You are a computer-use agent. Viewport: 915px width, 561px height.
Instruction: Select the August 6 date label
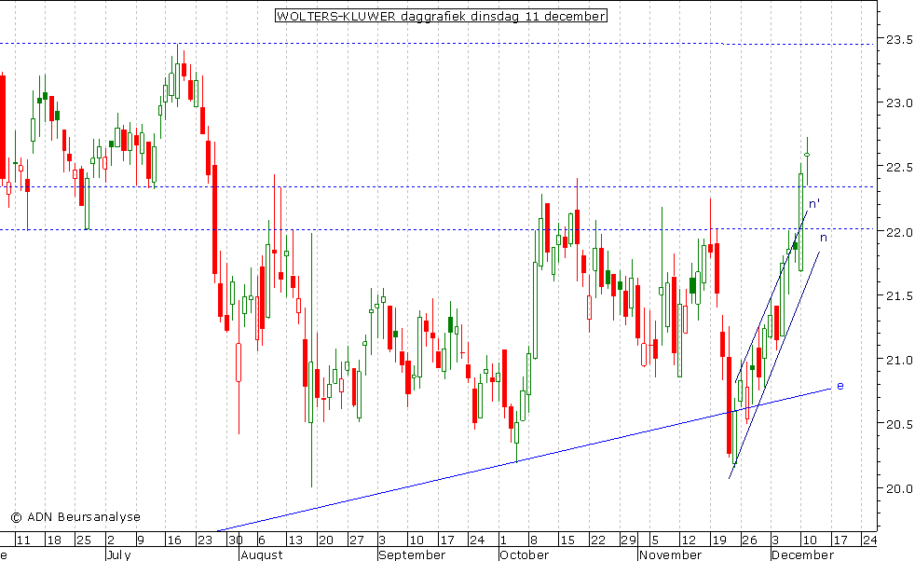click(x=262, y=540)
